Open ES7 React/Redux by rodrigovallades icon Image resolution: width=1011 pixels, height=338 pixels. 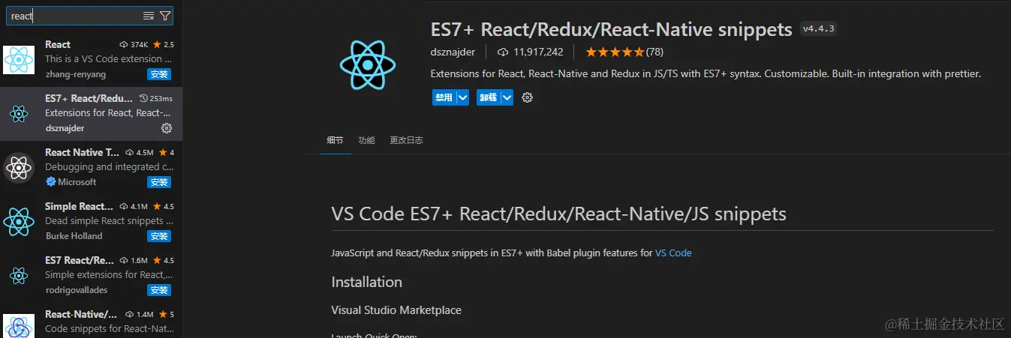[x=19, y=276]
